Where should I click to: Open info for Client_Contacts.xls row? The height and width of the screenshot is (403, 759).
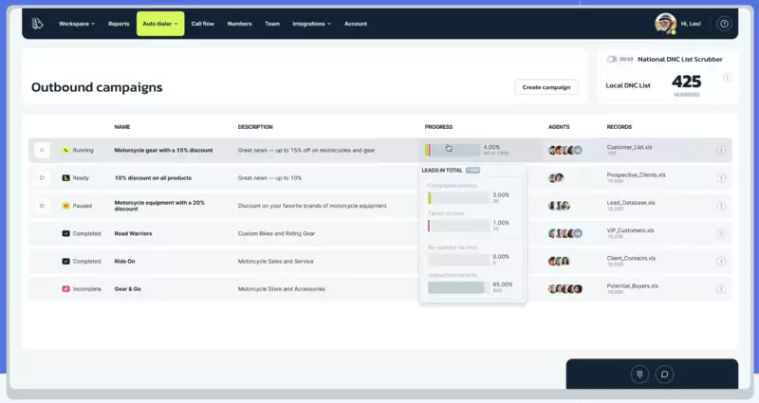(721, 262)
